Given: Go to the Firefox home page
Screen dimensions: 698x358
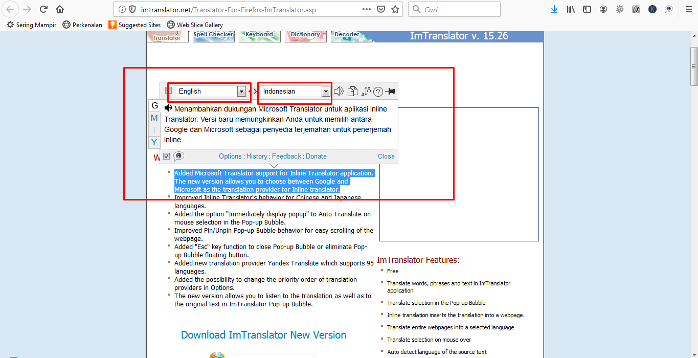Looking at the screenshot, I should (60, 9).
